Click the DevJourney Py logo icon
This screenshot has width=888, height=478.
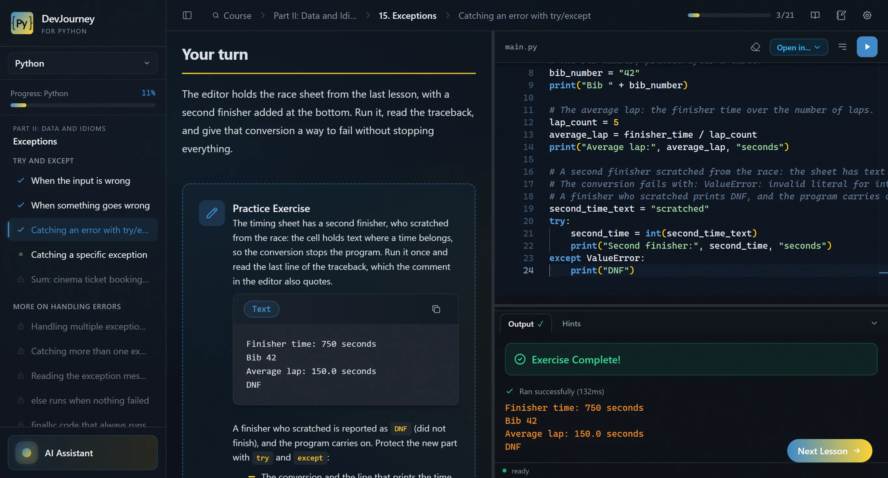click(22, 23)
